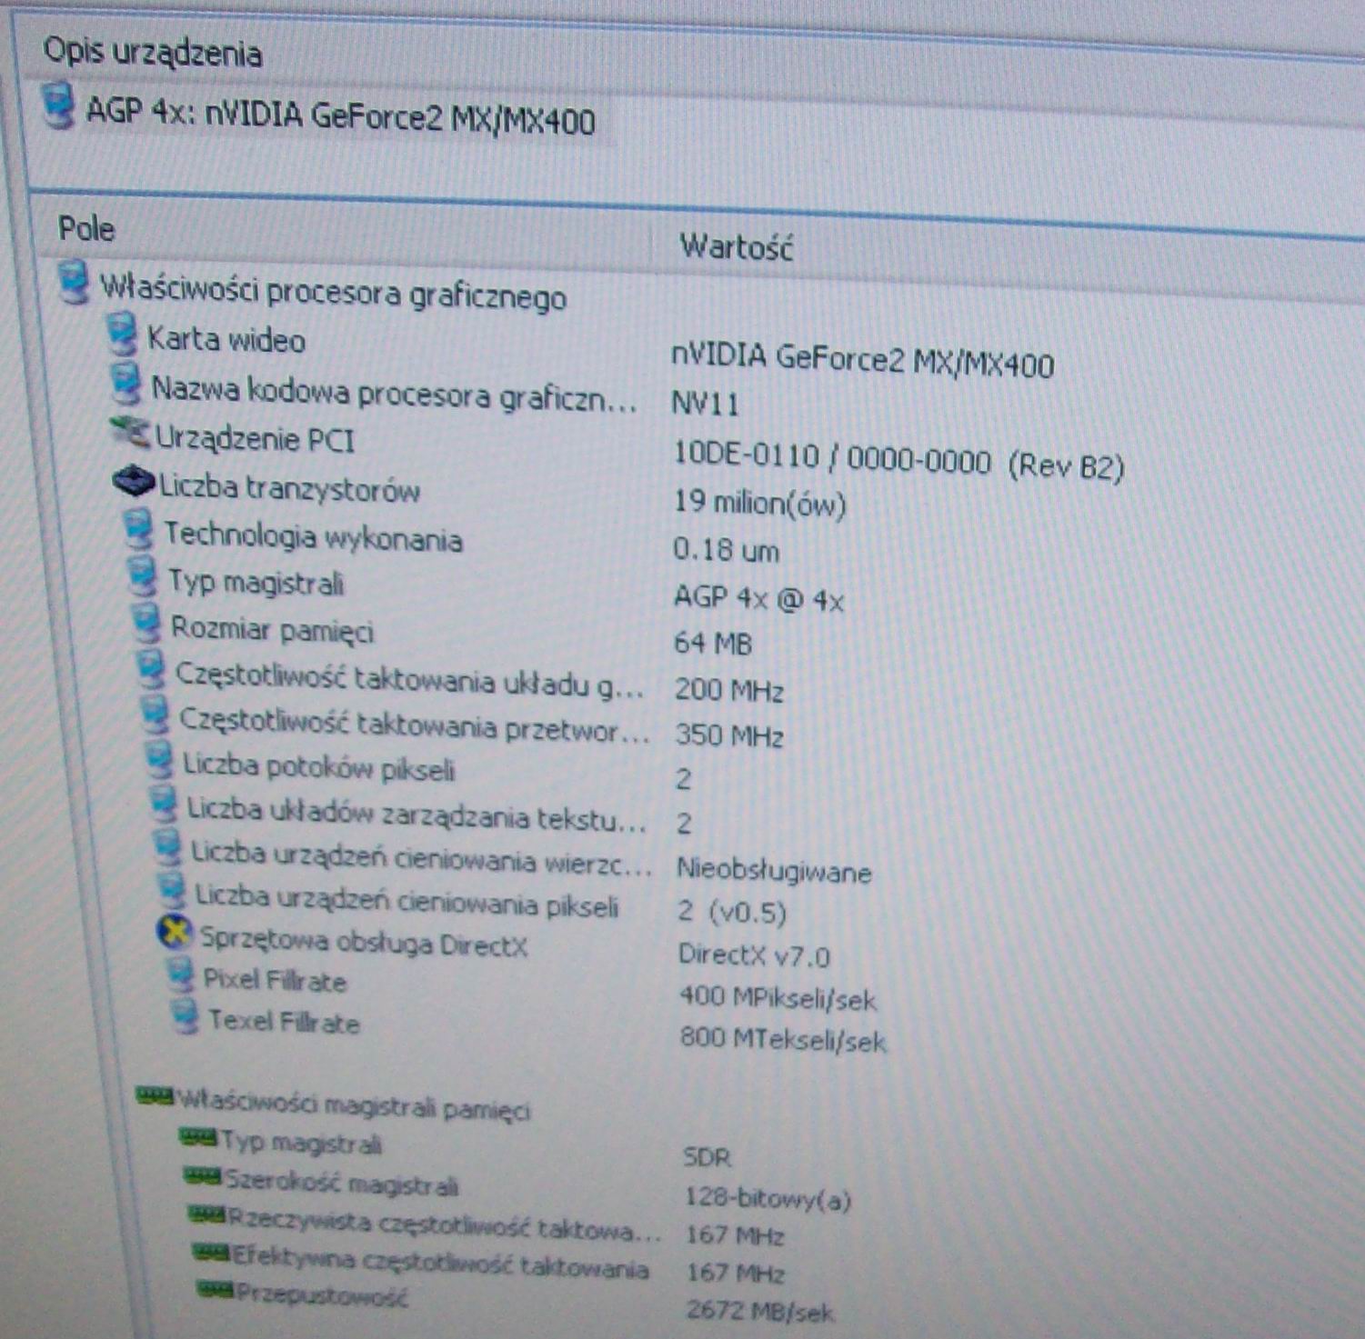Select the Opis urządzenia header text
Image resolution: width=1365 pixels, height=1339 pixels.
153,52
